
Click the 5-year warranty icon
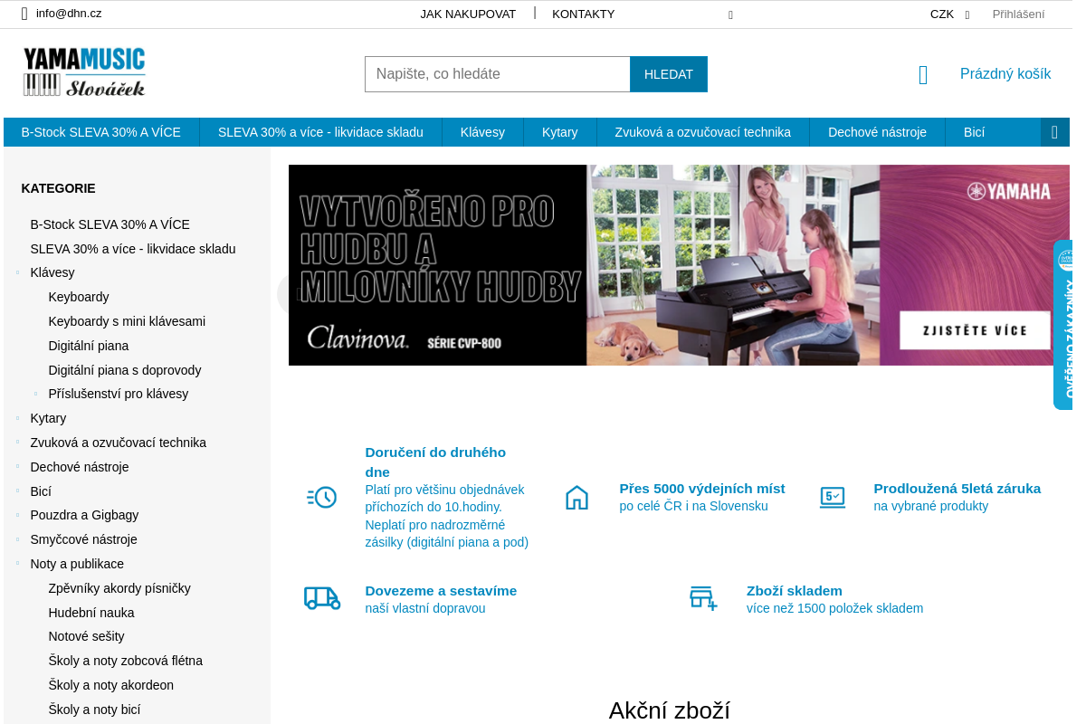click(x=832, y=497)
